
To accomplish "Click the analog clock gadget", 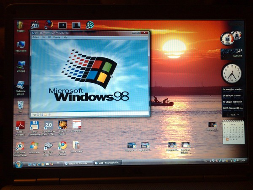I will click(x=232, y=73).
